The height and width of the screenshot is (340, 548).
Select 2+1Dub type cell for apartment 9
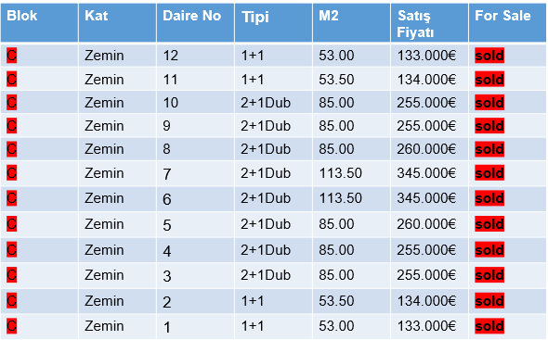click(266, 126)
